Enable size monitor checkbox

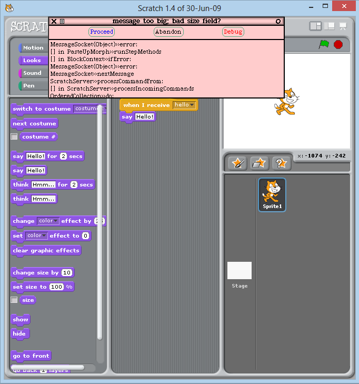(14, 300)
